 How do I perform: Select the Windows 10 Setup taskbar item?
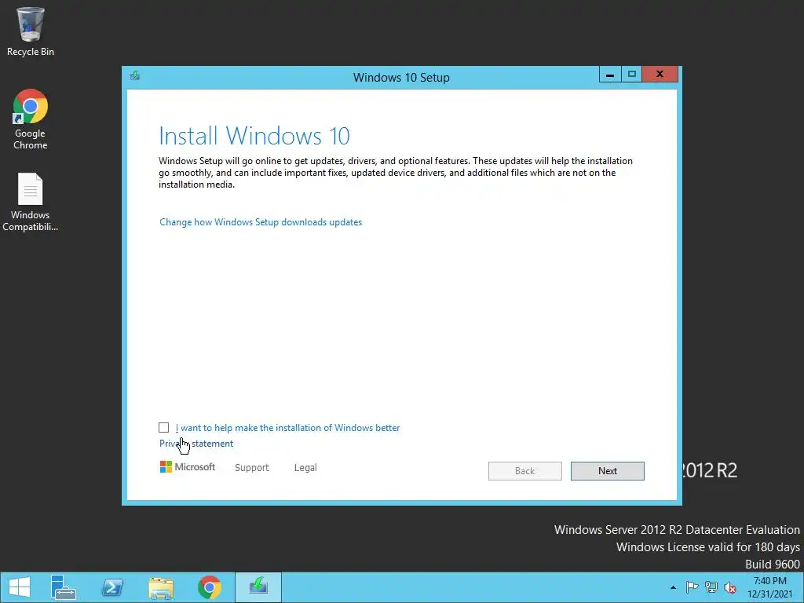pyautogui.click(x=258, y=587)
